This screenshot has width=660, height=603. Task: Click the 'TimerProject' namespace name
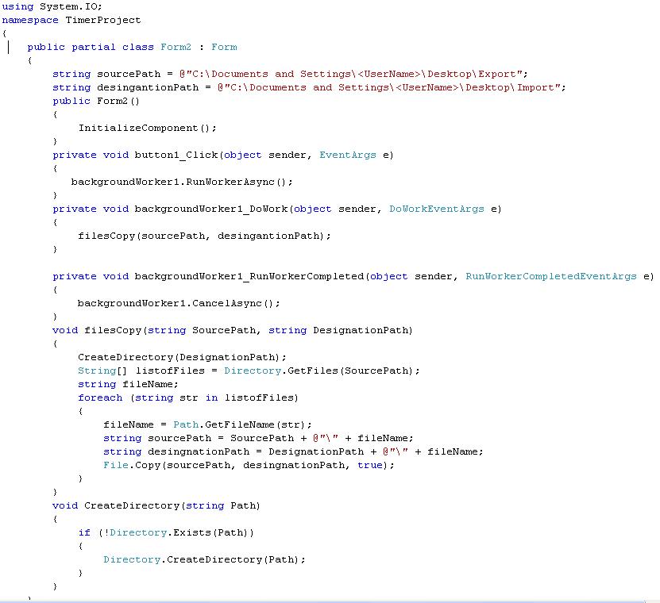[x=103, y=20]
